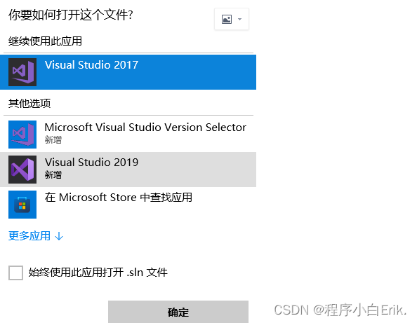Click the 继续使用此应用 section header

pos(45,41)
